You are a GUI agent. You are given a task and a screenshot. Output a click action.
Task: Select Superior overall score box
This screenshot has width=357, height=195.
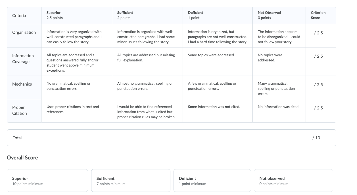47,181
